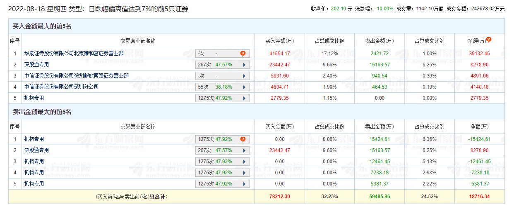Image resolution: width=514 pixels, height=211 pixels.
Task: Open 深股通专用 link in the sell table
Action: (36, 150)
